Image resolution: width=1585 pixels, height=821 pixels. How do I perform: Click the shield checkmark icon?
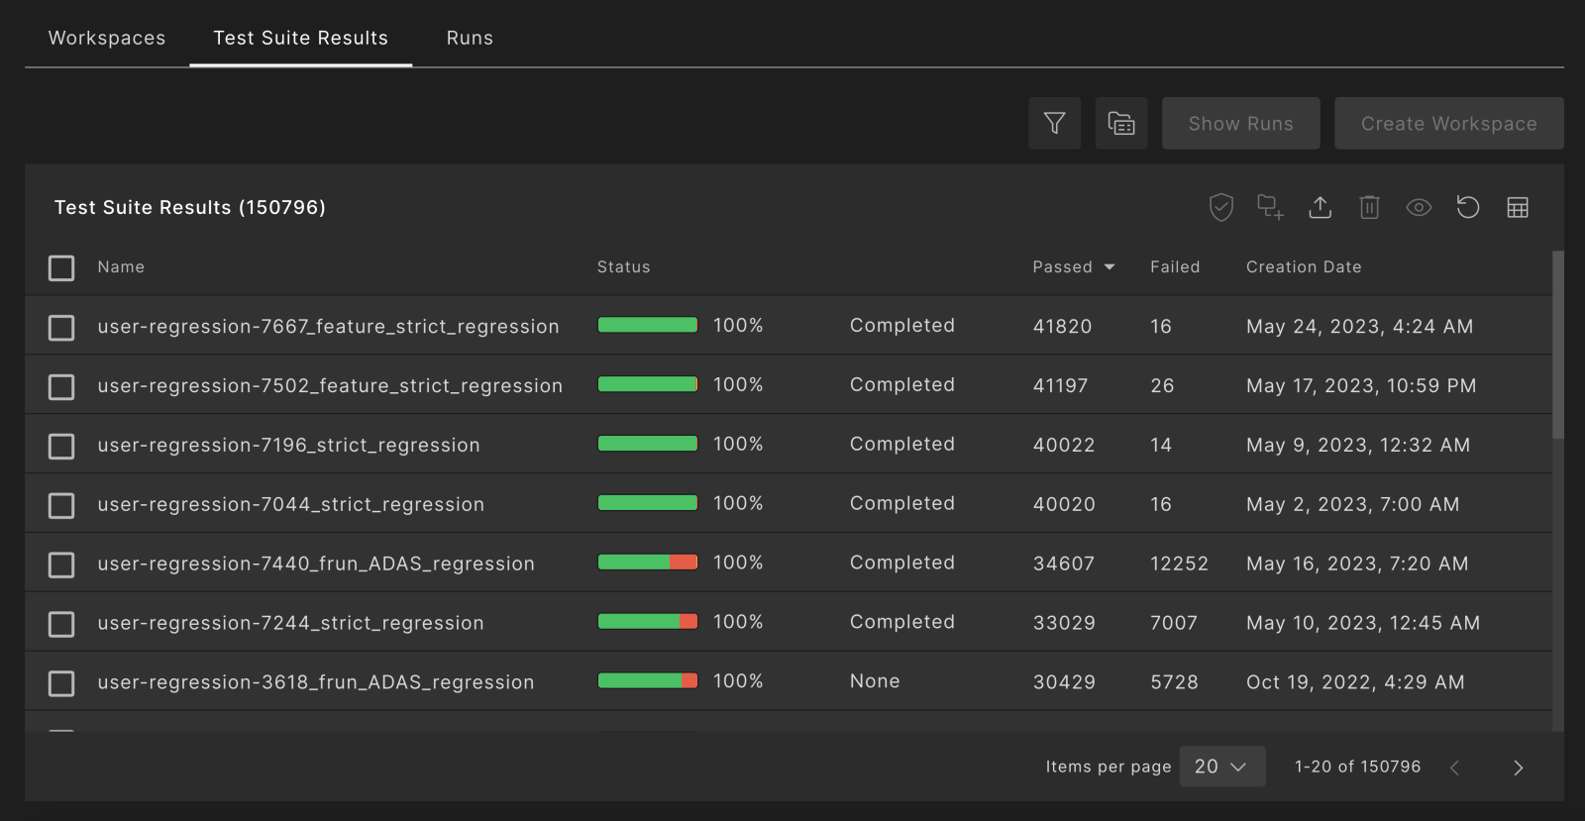1220,207
